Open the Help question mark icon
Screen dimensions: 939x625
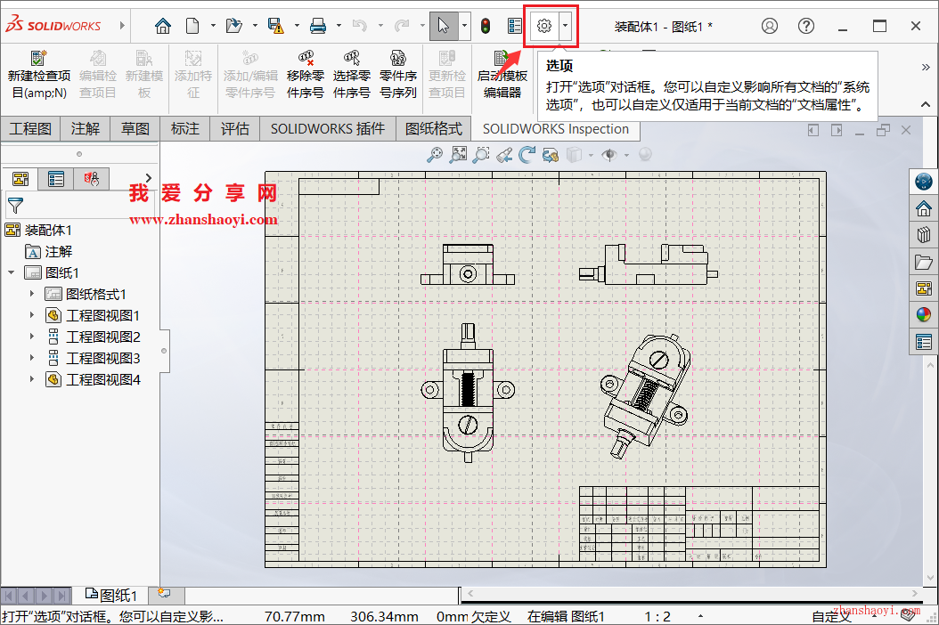click(806, 27)
